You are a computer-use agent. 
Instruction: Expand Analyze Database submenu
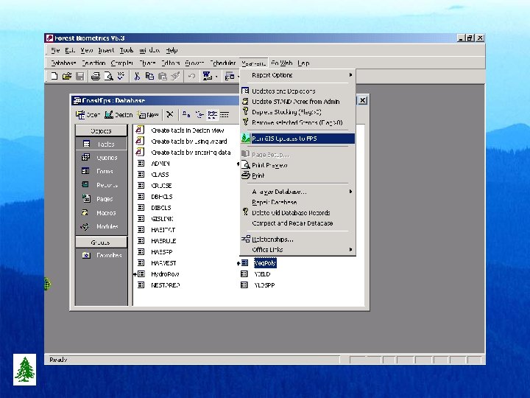click(x=298, y=192)
